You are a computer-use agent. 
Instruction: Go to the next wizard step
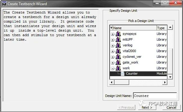pyautogui.click(x=147, y=107)
